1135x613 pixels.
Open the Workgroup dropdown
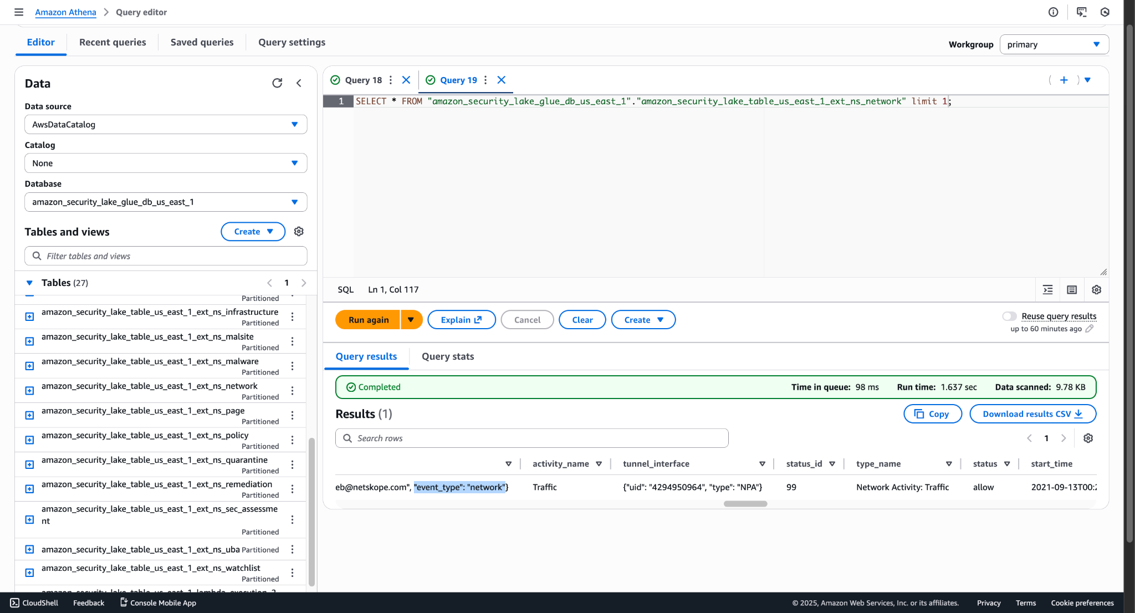1054,44
